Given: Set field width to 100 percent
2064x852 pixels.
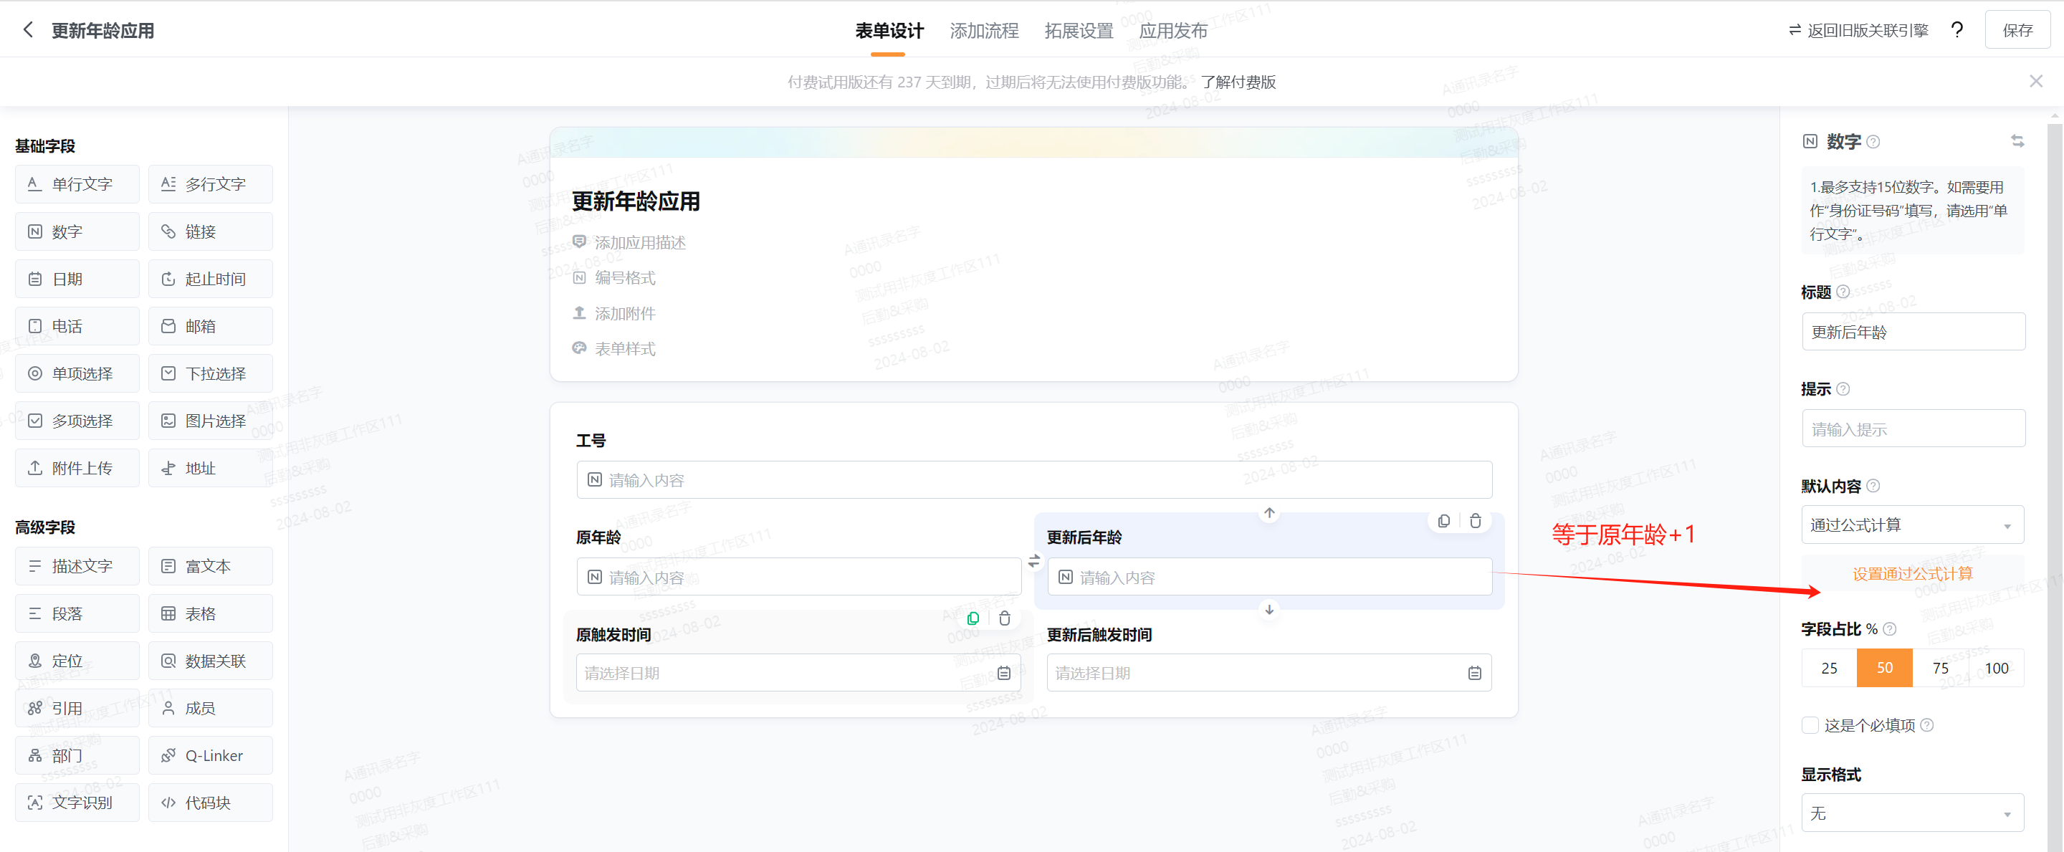Looking at the screenshot, I should [x=1996, y=669].
